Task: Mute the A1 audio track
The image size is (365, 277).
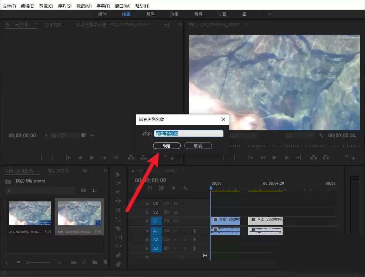Action: tap(176, 231)
